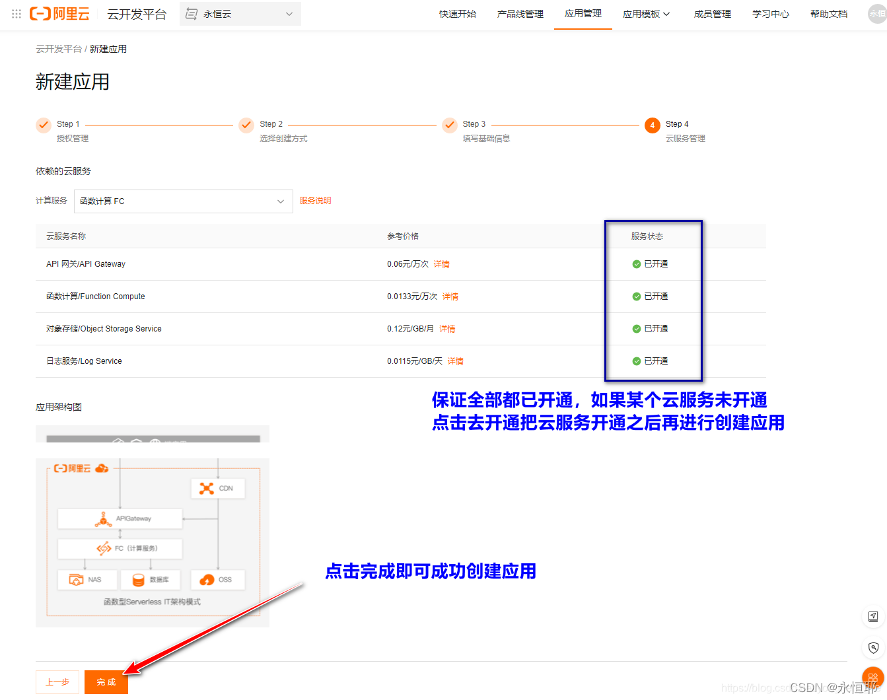Image resolution: width=887 pixels, height=700 pixels.
Task: Open the user avatar menu
Action: pos(878,13)
